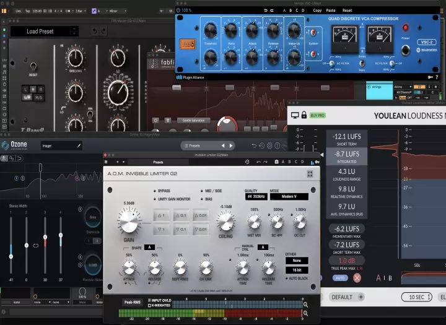Click undo arrow in Master EQ preset bar

pos(95,32)
